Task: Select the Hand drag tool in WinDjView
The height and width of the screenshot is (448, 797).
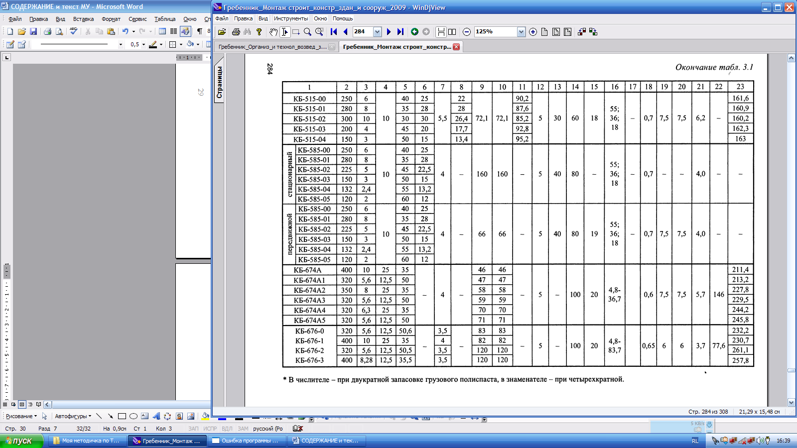Action: click(273, 32)
